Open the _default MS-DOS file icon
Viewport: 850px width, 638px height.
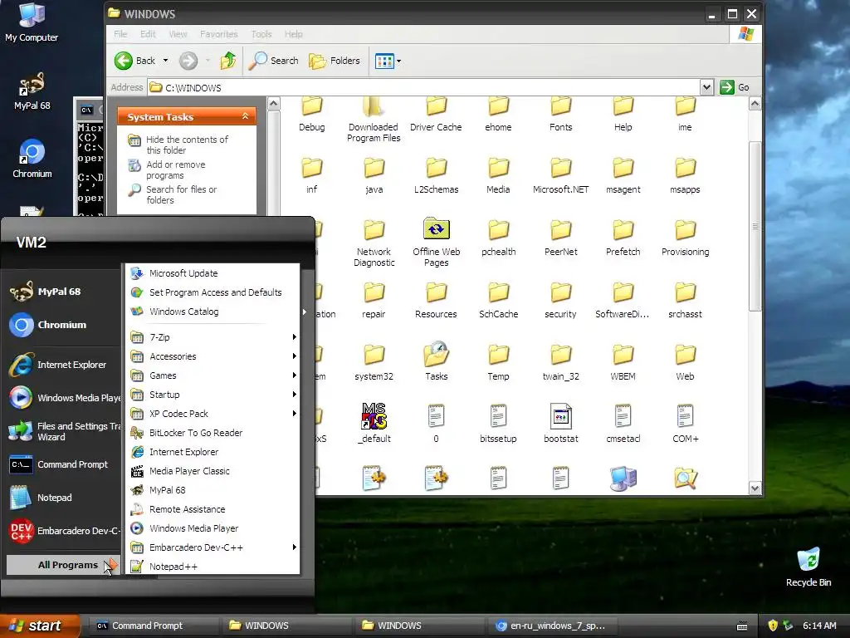click(374, 416)
